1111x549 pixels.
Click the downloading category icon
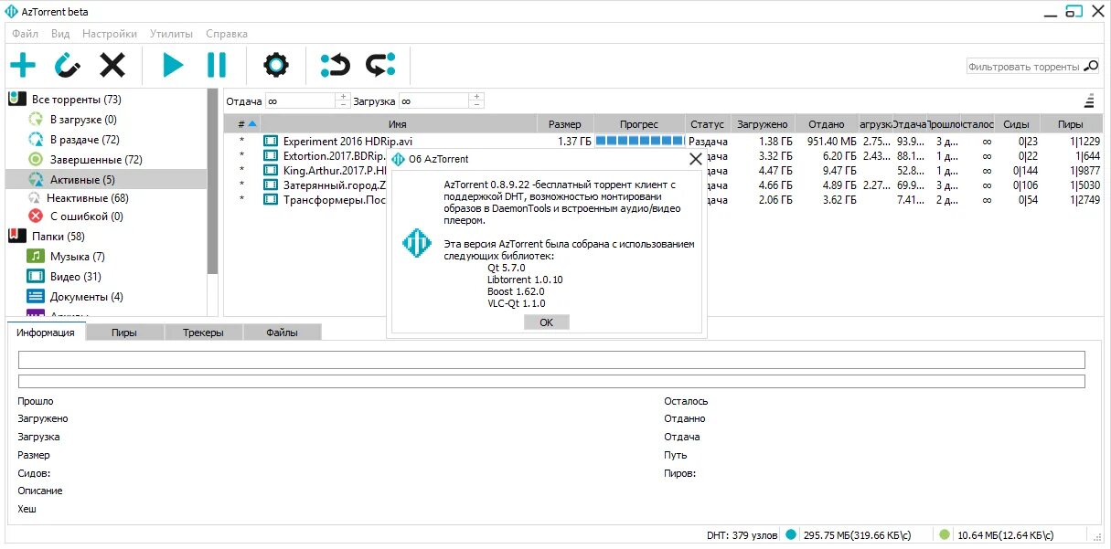pyautogui.click(x=36, y=119)
